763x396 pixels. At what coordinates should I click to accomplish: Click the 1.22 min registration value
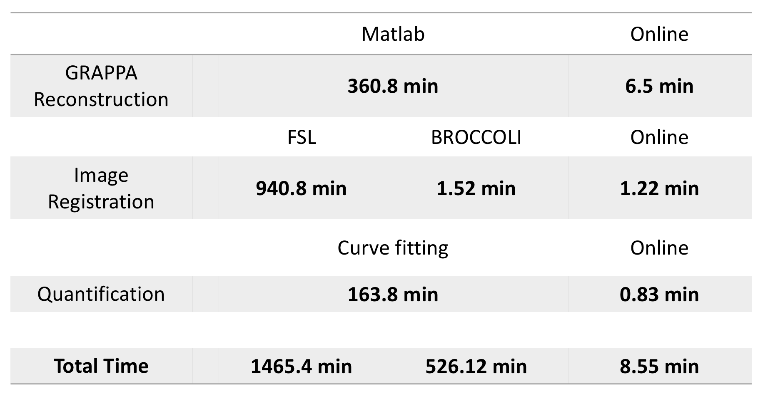(x=659, y=188)
